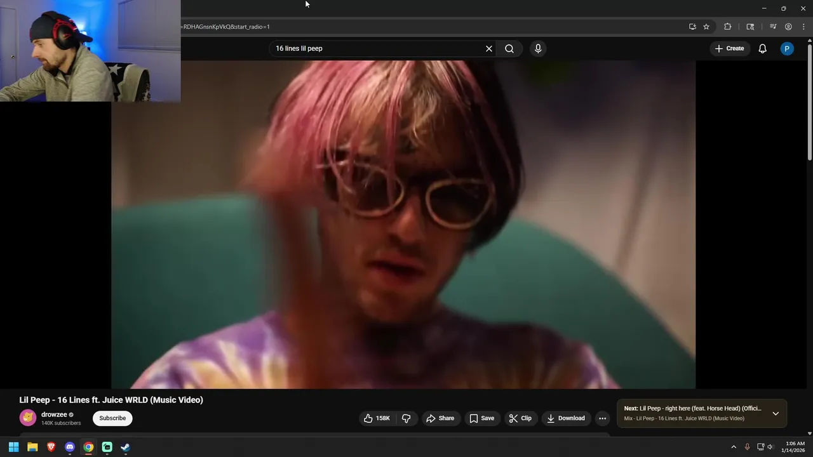
Task: Click the webcam overlay thumbnail
Action: coord(90,51)
